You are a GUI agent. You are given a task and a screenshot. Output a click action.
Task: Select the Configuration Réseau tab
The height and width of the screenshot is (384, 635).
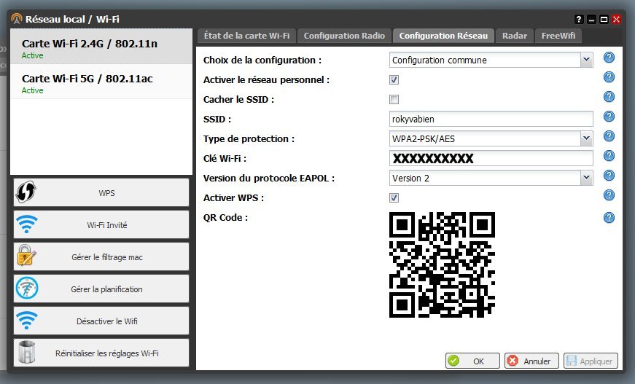443,36
